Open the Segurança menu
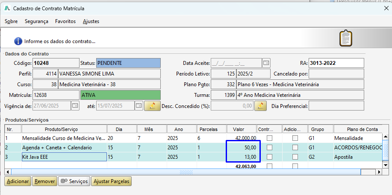The height and width of the screenshot is (195, 392). [x=36, y=21]
